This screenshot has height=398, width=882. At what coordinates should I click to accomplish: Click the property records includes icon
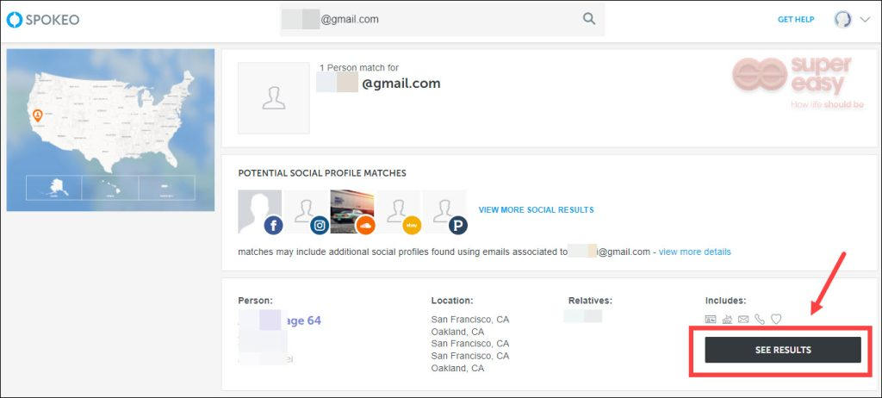coord(727,320)
